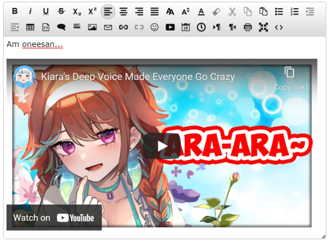The height and width of the screenshot is (242, 328).
Task: Align text to the right
Action: pos(139,11)
